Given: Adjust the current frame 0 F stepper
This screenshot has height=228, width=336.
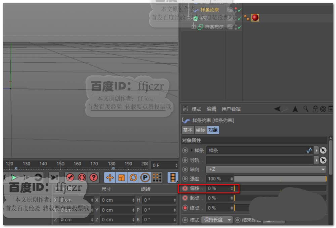Looking at the screenshot, I should [176, 165].
